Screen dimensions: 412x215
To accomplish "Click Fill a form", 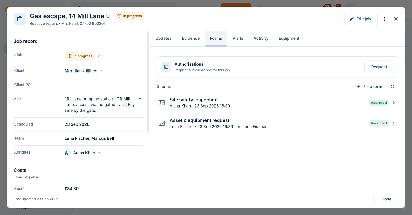I will click(370, 87).
